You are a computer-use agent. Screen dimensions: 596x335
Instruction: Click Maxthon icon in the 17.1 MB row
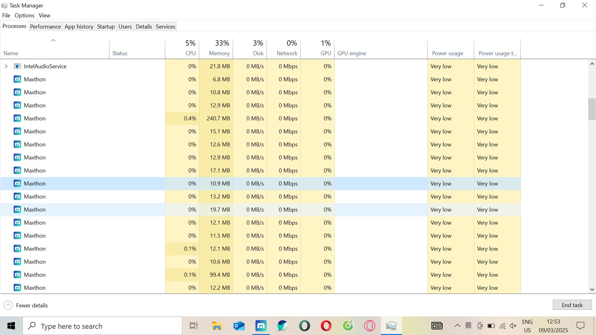pyautogui.click(x=17, y=170)
